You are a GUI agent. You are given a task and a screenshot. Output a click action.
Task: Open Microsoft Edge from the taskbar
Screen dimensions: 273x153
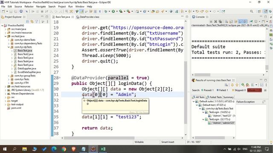(54, 149)
